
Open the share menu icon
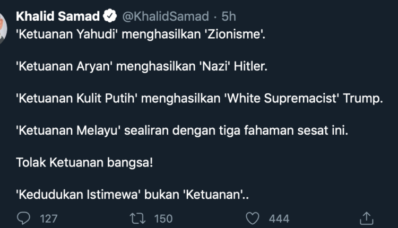[367, 218]
